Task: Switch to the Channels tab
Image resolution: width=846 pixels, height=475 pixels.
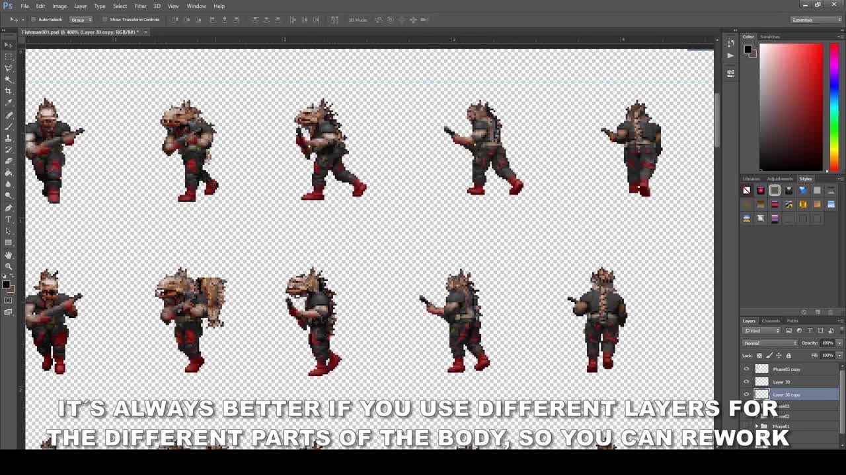Action: pyautogui.click(x=771, y=321)
